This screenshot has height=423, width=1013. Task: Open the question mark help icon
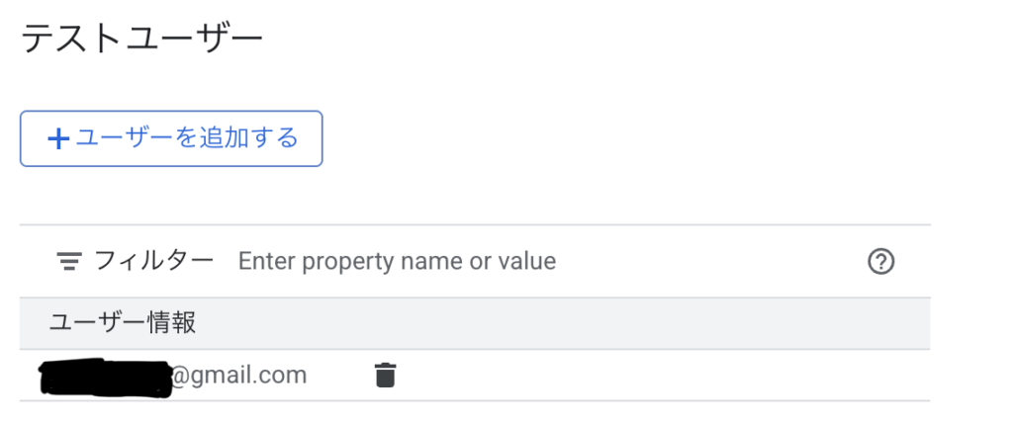880,261
